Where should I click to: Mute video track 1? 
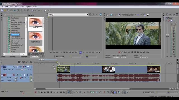[x=28, y=67]
